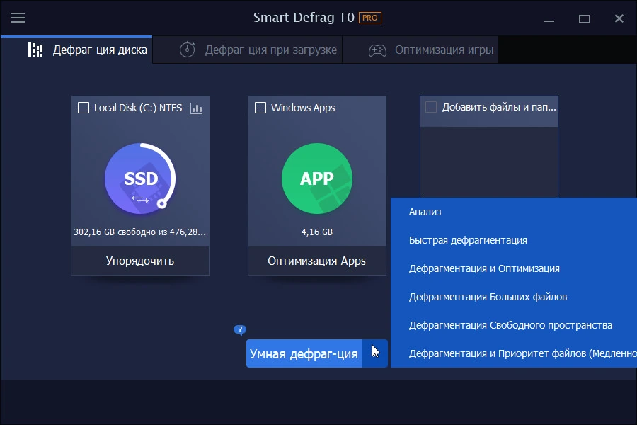
Task: Close the Smart Defrag window
Action: pos(619,18)
